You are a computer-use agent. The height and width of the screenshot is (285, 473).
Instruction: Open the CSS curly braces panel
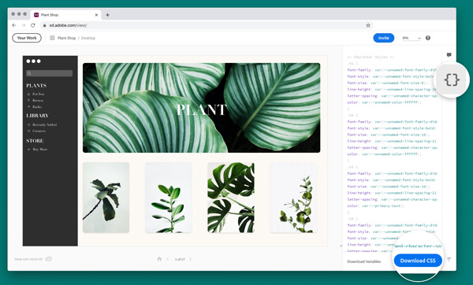pos(452,80)
